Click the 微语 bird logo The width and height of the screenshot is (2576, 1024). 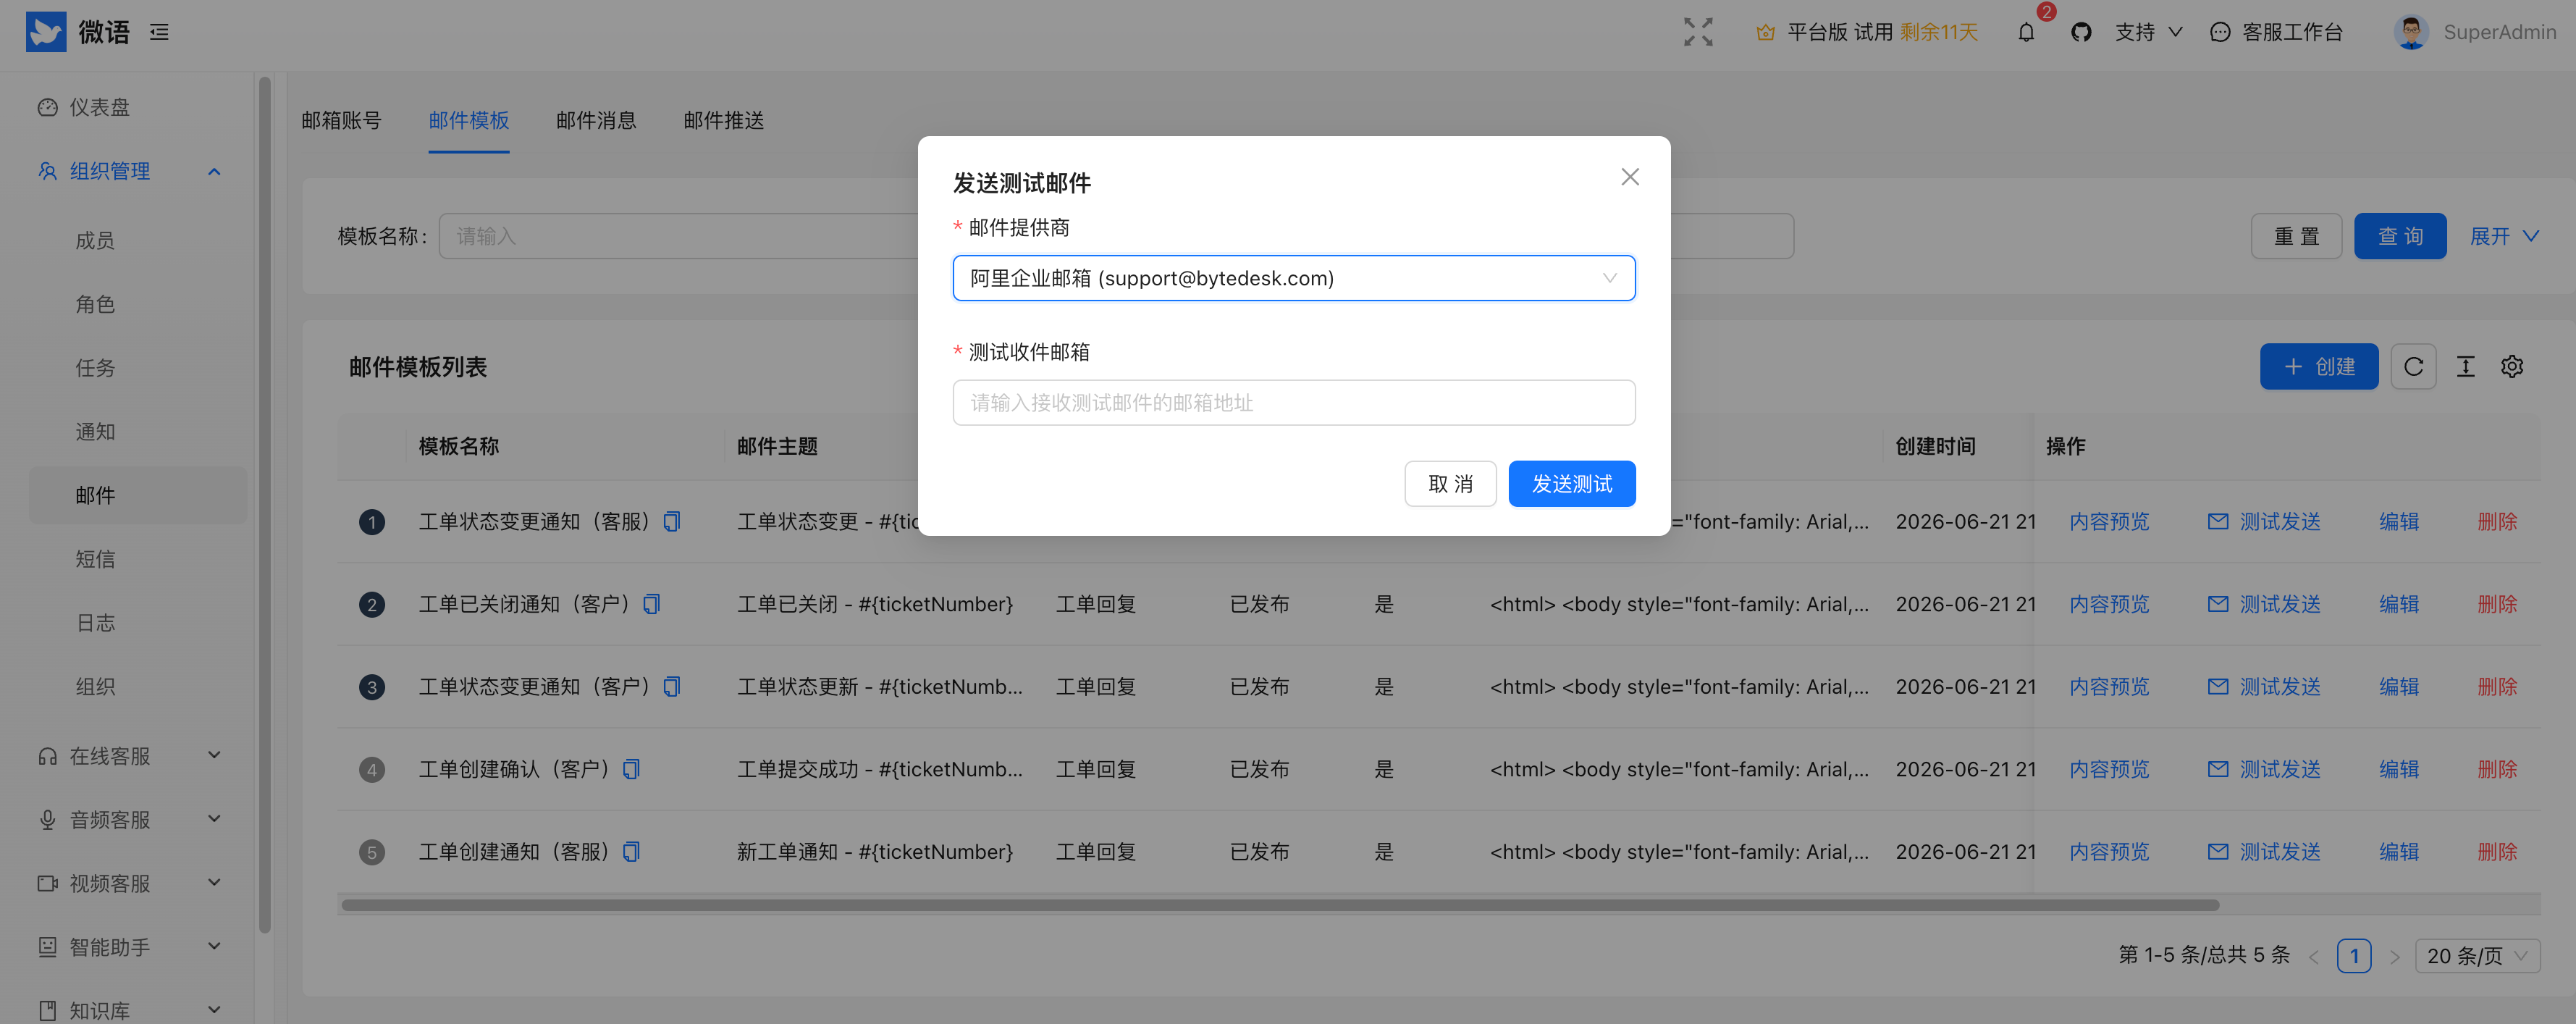pyautogui.click(x=46, y=32)
